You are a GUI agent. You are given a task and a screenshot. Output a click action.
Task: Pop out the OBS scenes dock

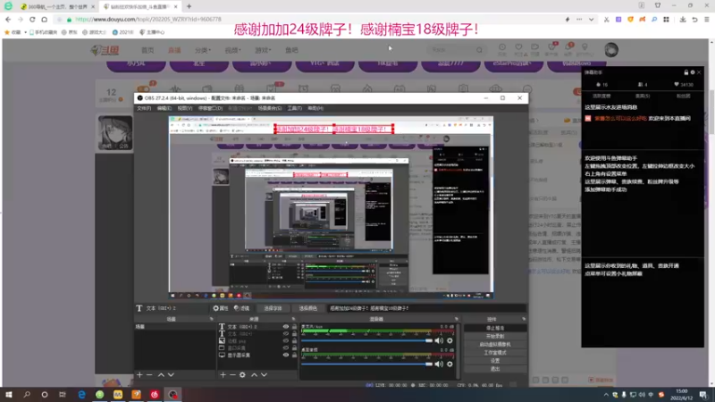pyautogui.click(x=211, y=319)
